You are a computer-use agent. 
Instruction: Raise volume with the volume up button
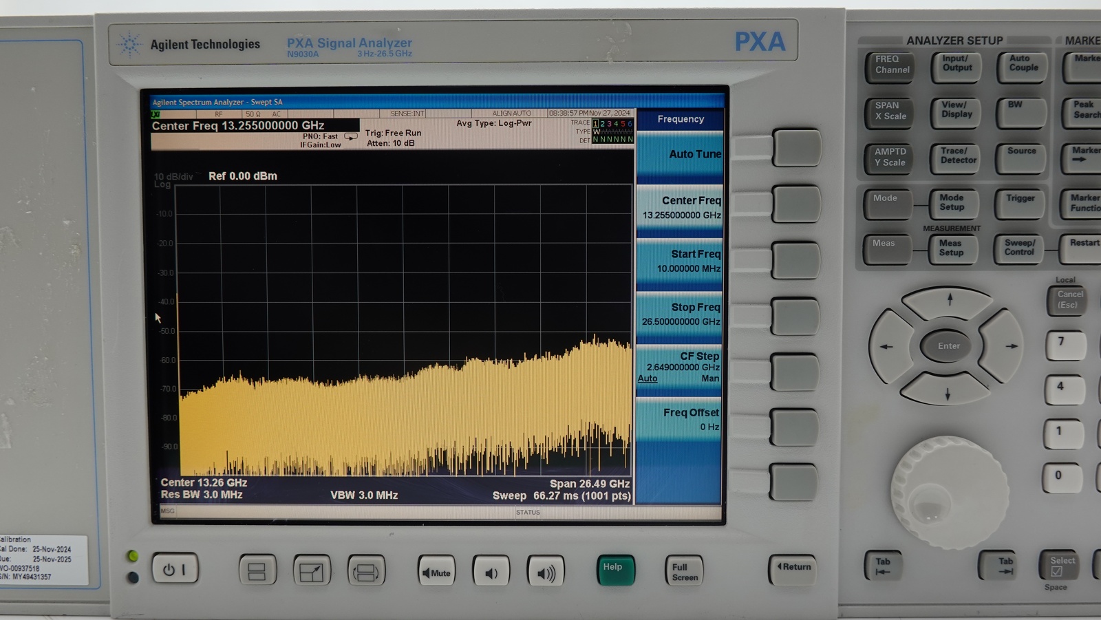click(x=546, y=572)
